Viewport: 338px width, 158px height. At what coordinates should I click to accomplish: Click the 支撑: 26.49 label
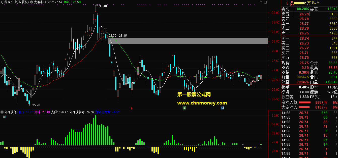point(42,112)
